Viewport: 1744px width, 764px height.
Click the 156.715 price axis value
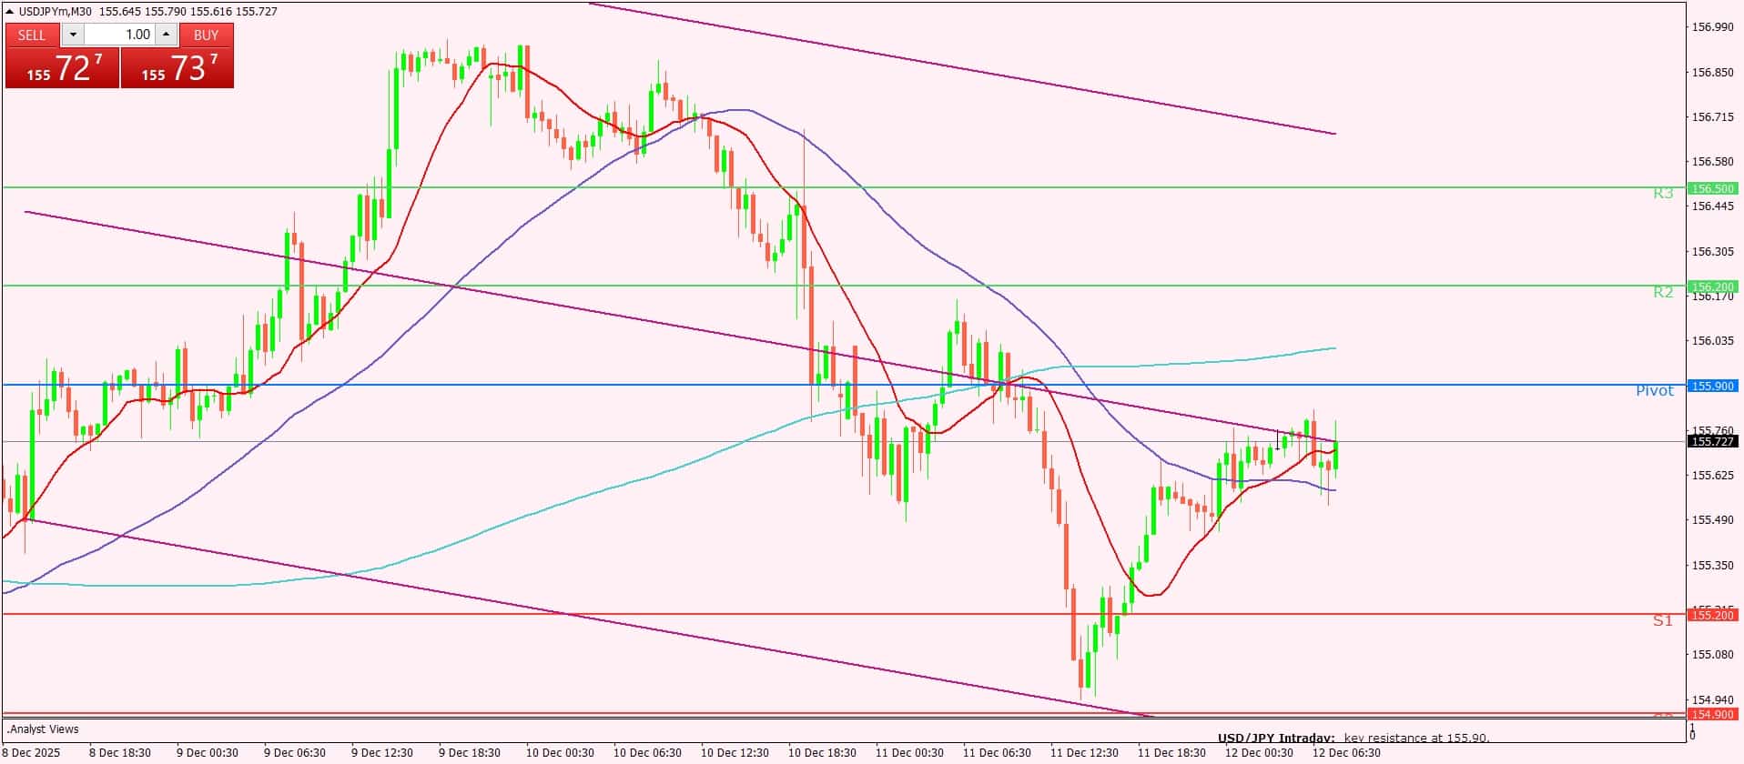(1712, 116)
